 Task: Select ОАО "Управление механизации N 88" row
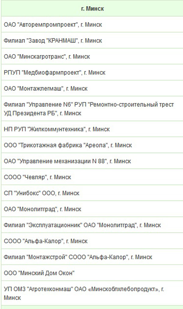coord(67,161)
